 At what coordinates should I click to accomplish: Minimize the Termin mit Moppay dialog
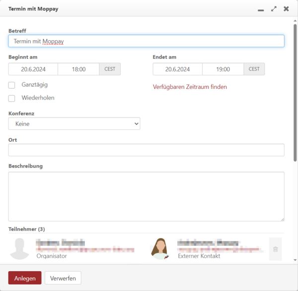click(261, 10)
